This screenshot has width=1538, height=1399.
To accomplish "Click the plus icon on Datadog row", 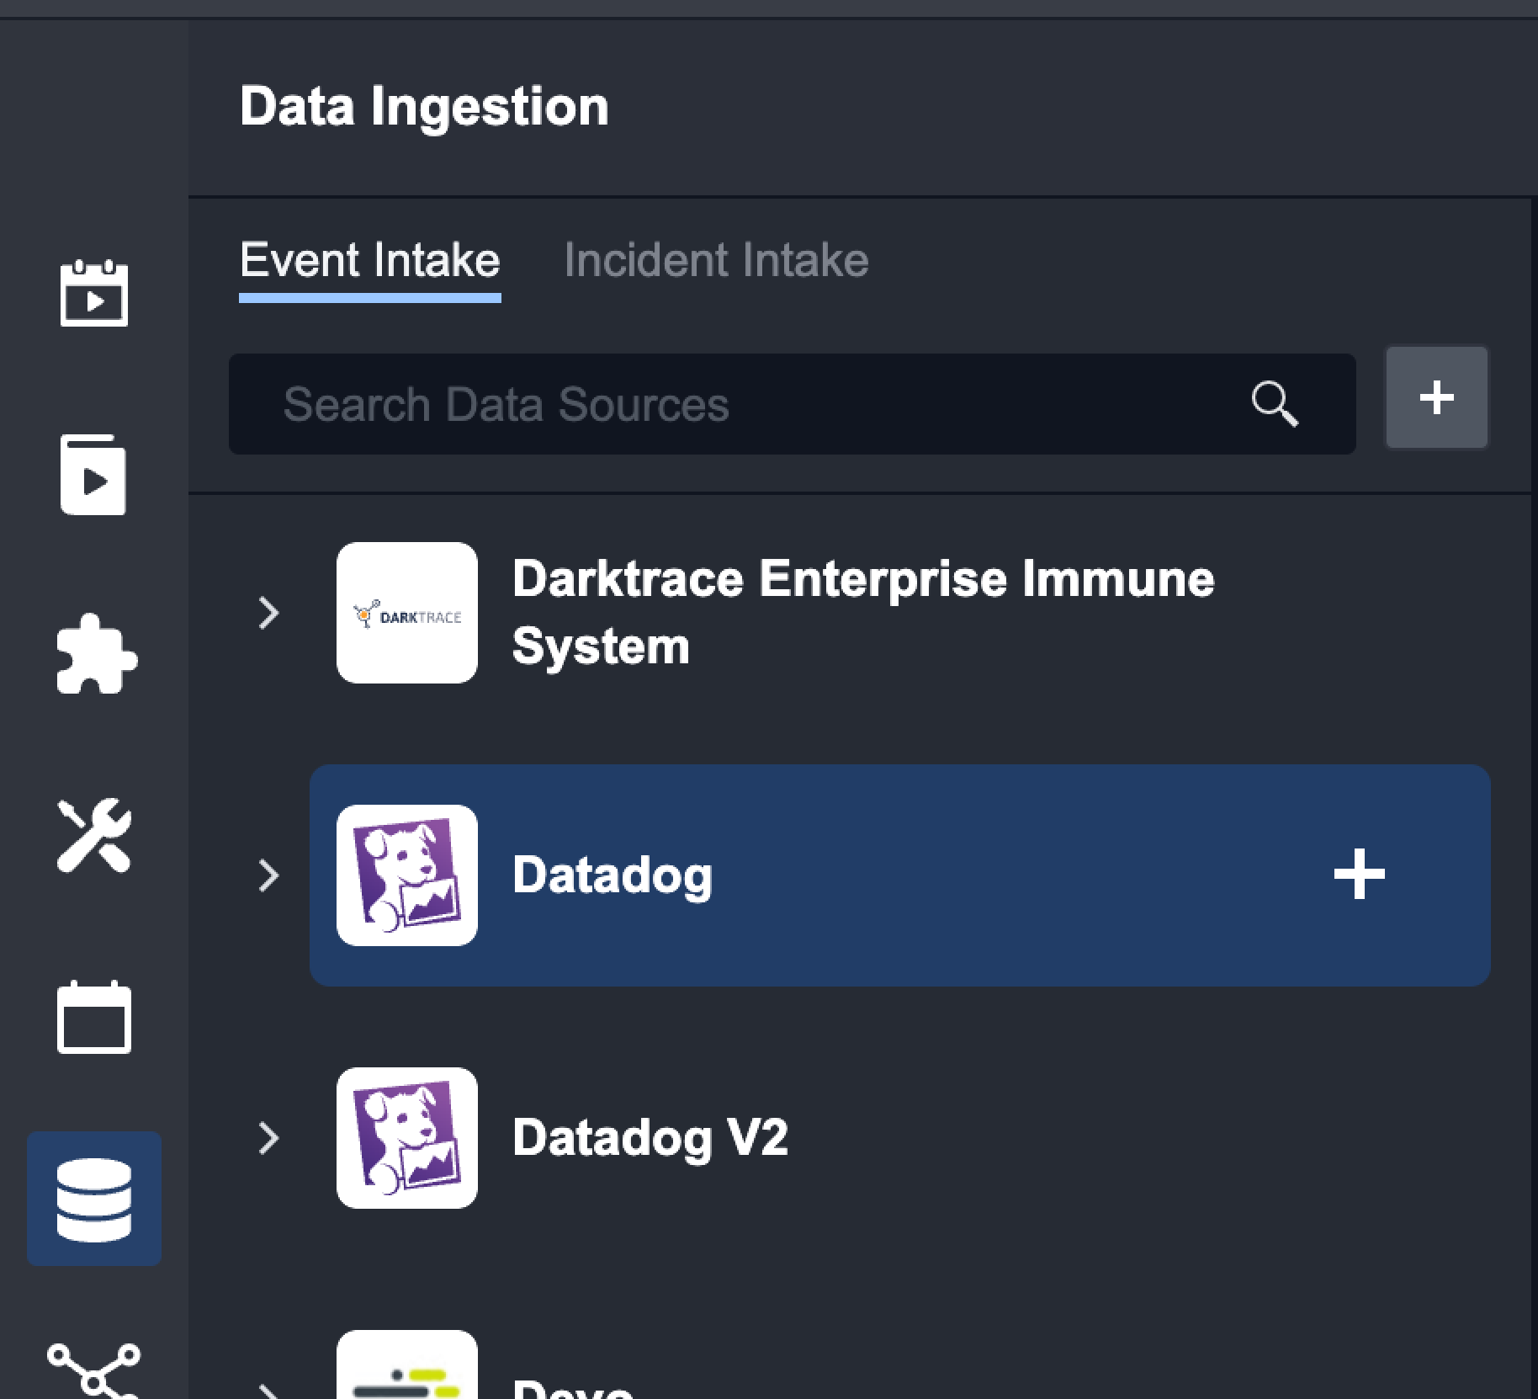I will (x=1359, y=875).
